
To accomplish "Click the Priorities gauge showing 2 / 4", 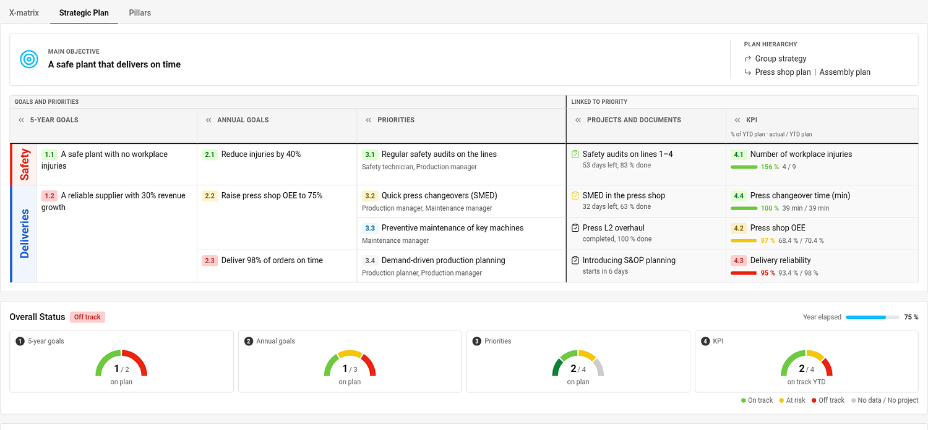I will click(578, 364).
